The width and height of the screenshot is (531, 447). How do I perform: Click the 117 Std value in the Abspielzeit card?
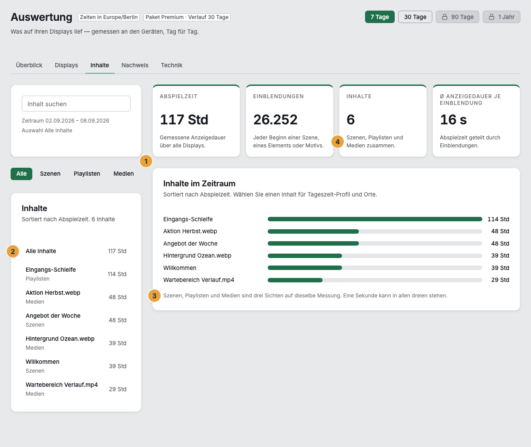point(184,119)
